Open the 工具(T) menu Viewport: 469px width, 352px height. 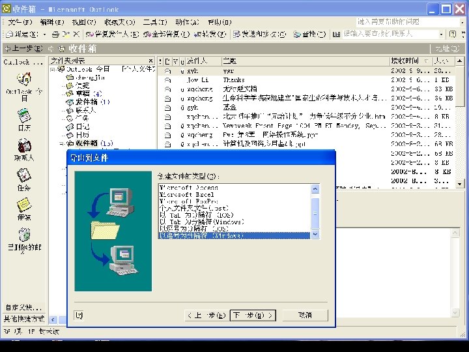(x=155, y=22)
